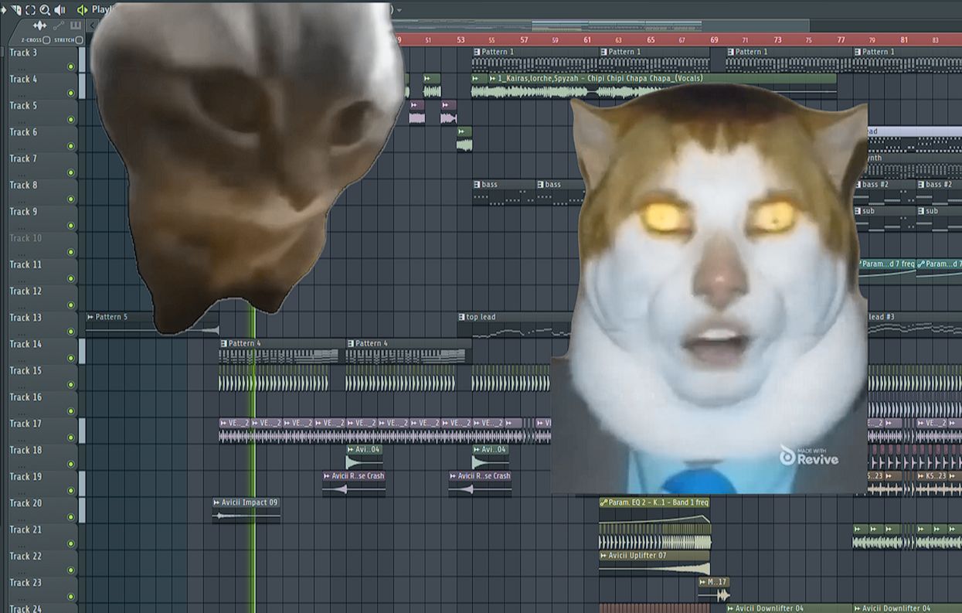Open clip menu icon of top lead clip
The height and width of the screenshot is (613, 962).
(461, 317)
